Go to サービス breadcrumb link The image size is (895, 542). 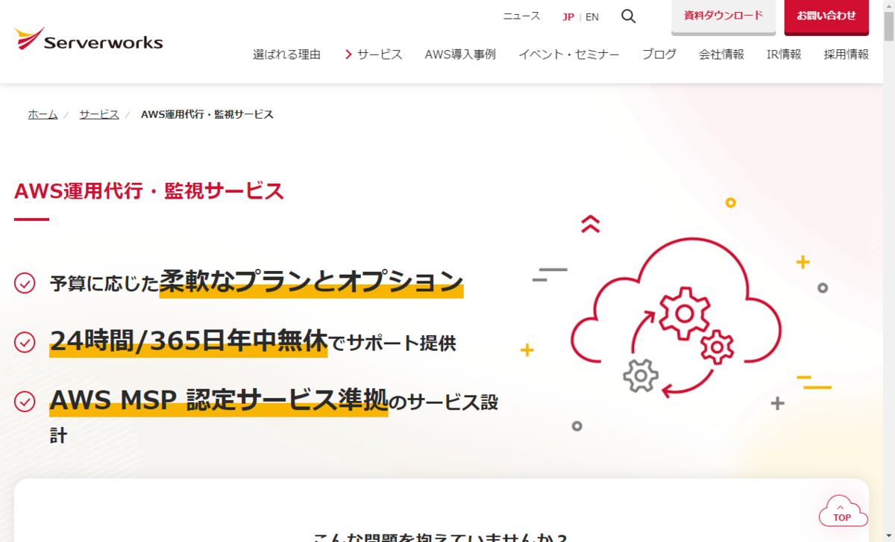(99, 114)
